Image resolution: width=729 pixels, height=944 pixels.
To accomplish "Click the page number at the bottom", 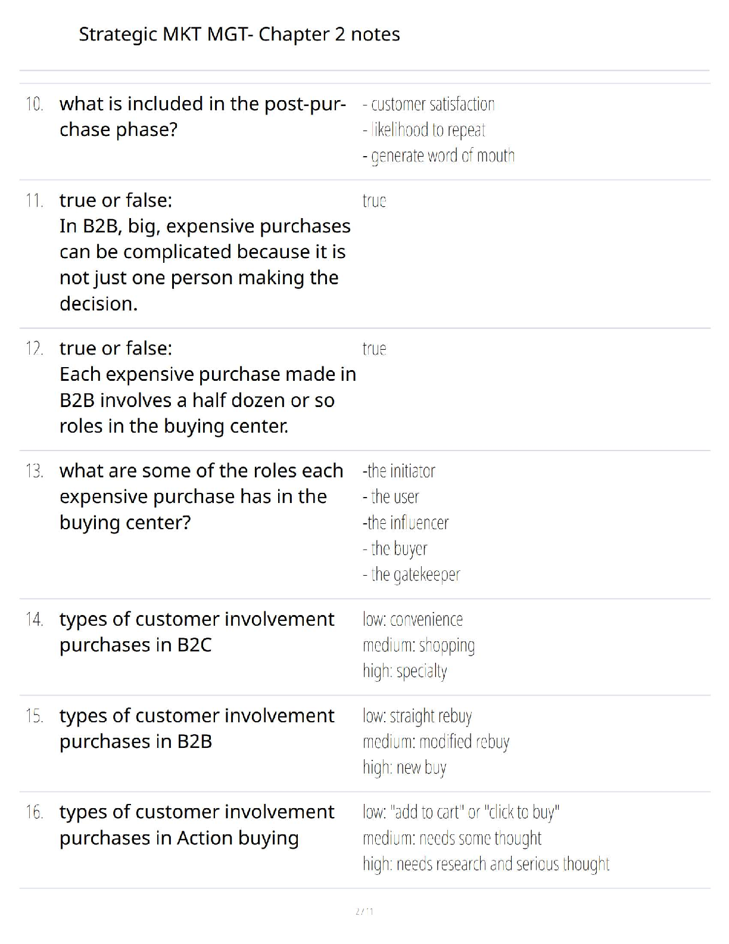I will point(364,911).
